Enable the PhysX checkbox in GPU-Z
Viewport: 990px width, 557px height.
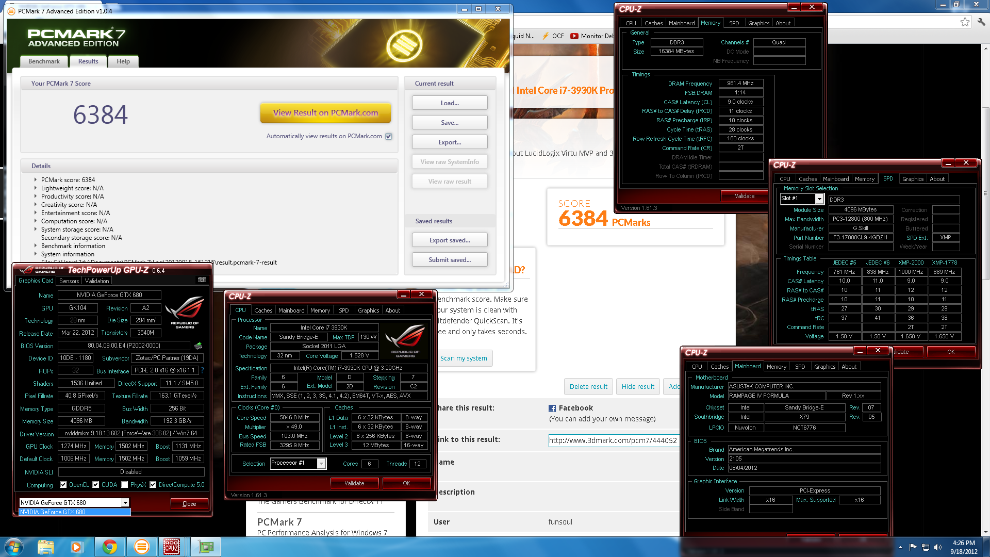pyautogui.click(x=125, y=485)
